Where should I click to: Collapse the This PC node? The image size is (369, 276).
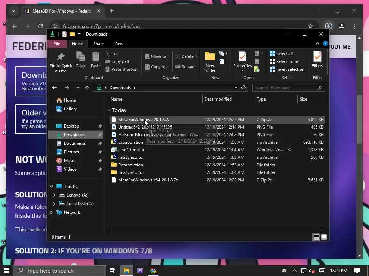click(x=51, y=187)
